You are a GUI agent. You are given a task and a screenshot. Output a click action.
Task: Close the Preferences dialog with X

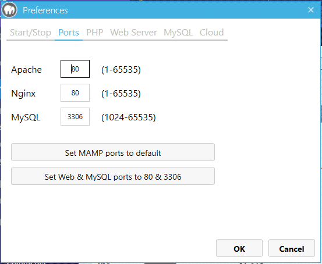311,10
